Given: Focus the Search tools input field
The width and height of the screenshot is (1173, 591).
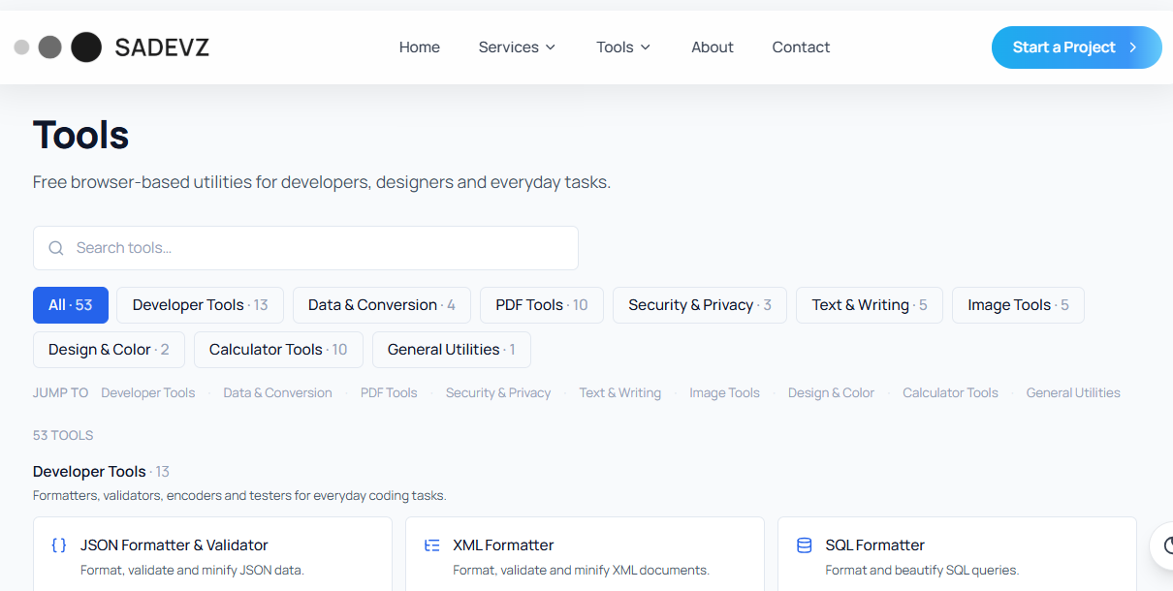Looking at the screenshot, I should coord(305,248).
